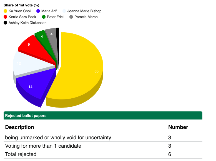Click the Description column heading

point(19,127)
